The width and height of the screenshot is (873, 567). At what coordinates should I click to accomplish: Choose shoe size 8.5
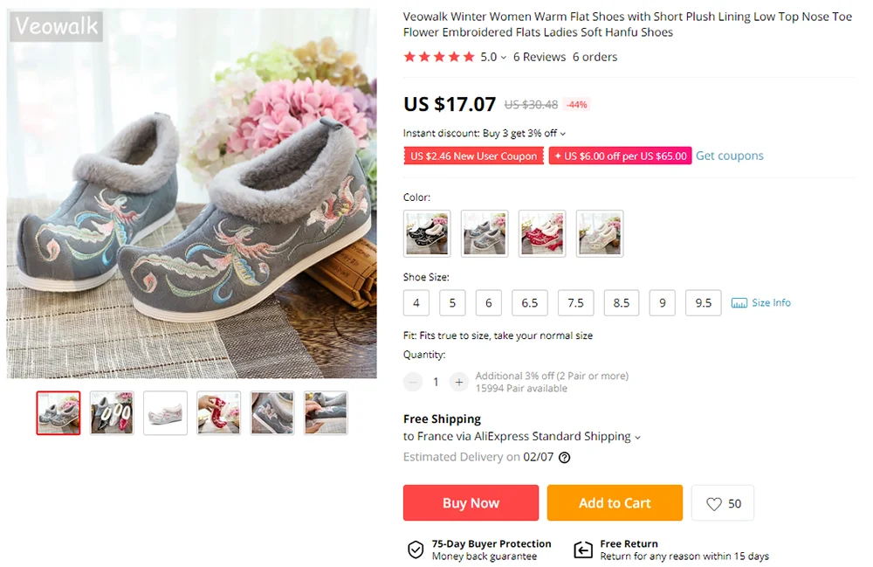click(622, 303)
